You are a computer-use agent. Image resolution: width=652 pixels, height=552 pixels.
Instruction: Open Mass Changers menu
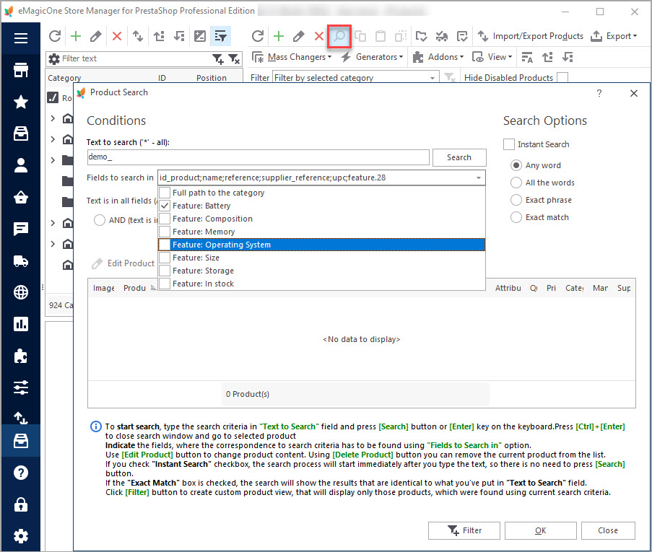tap(292, 57)
